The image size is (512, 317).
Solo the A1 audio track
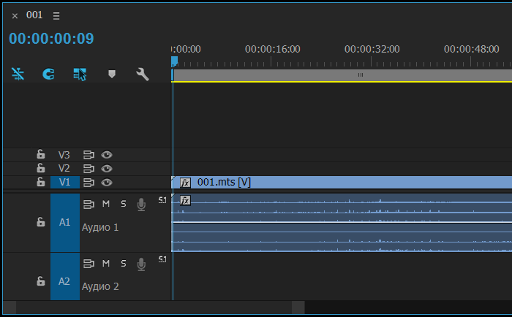(x=124, y=204)
